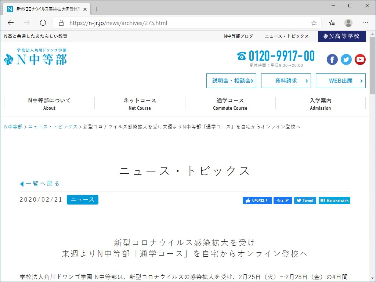This screenshot has height=282, width=376.
Task: Click the 資料請求 request materials button
Action: 286,81
